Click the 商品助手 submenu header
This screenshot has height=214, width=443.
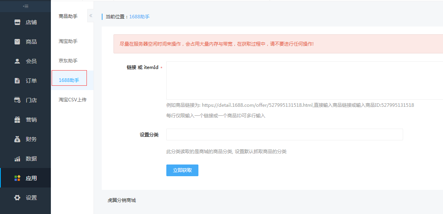coord(68,16)
